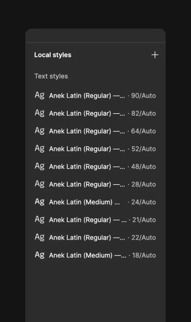
Task: Click the Text styles section header
Action: (51, 76)
